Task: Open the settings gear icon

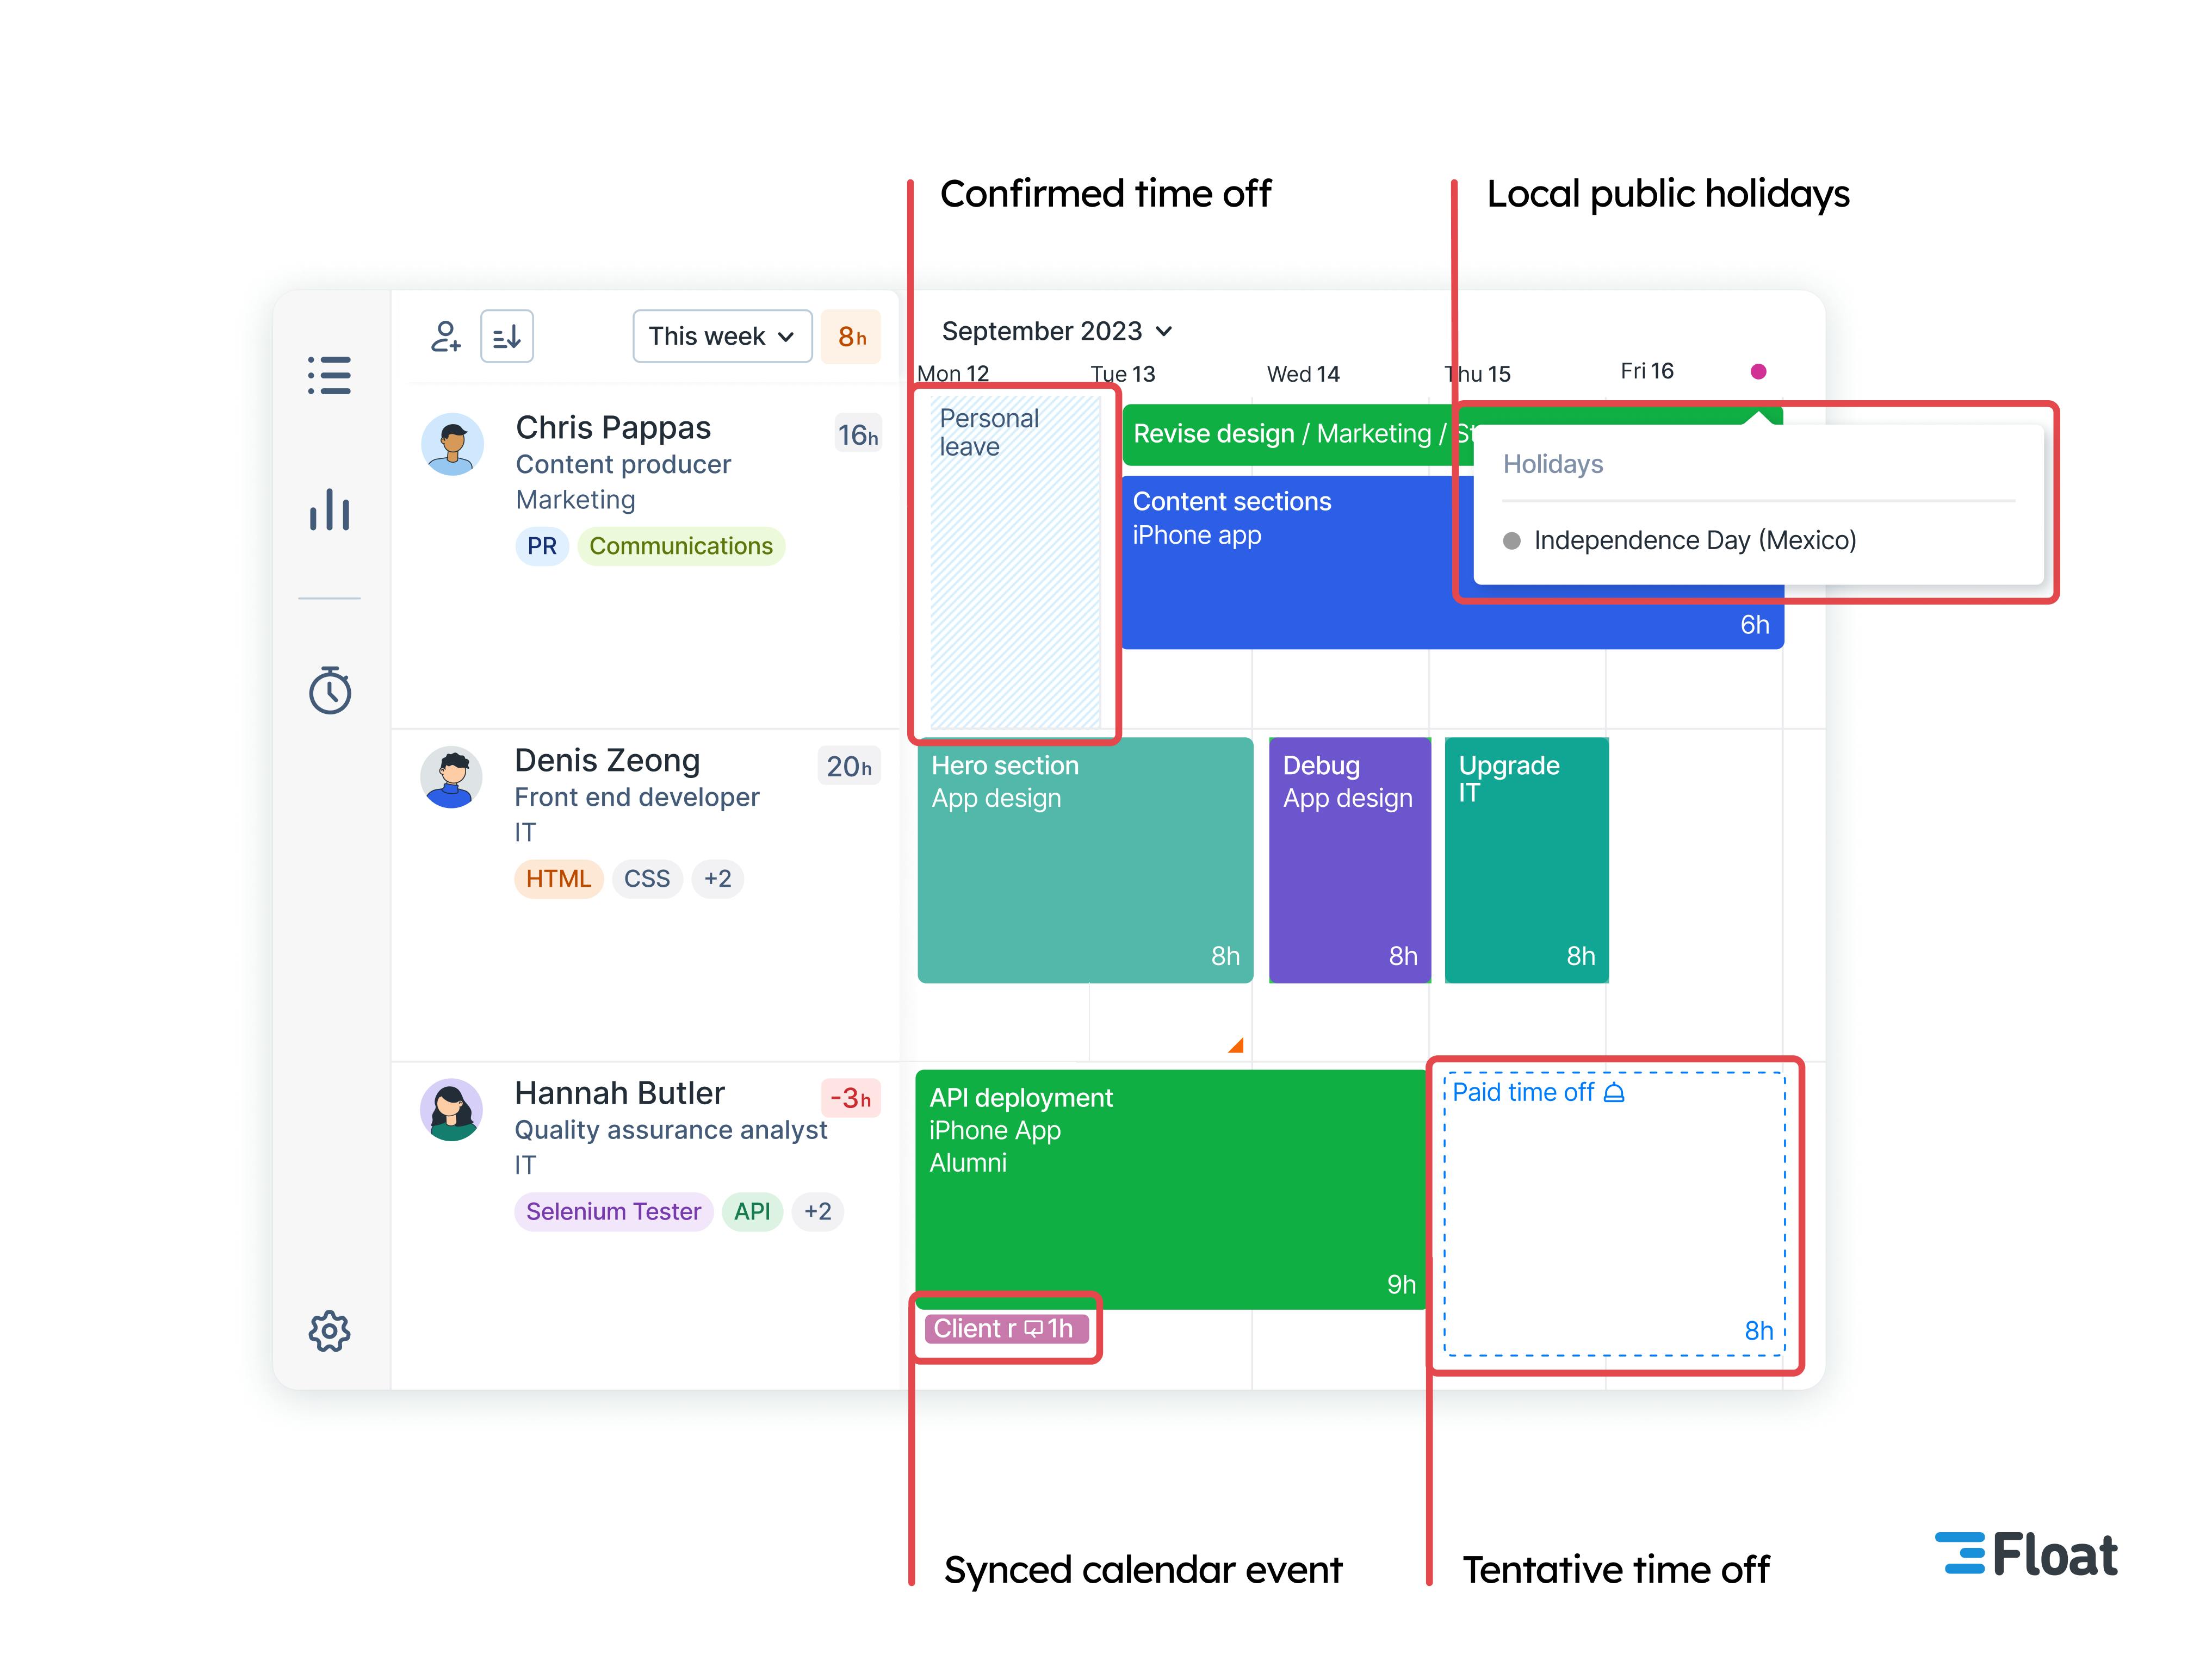Action: [x=329, y=1331]
